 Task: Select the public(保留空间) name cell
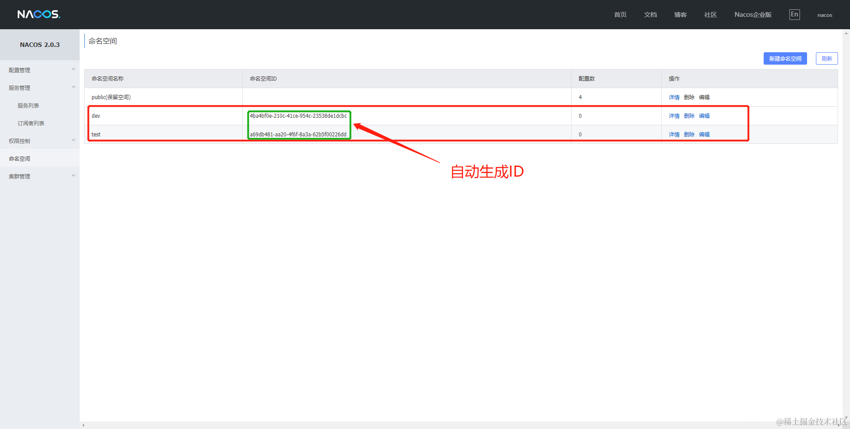pos(163,97)
